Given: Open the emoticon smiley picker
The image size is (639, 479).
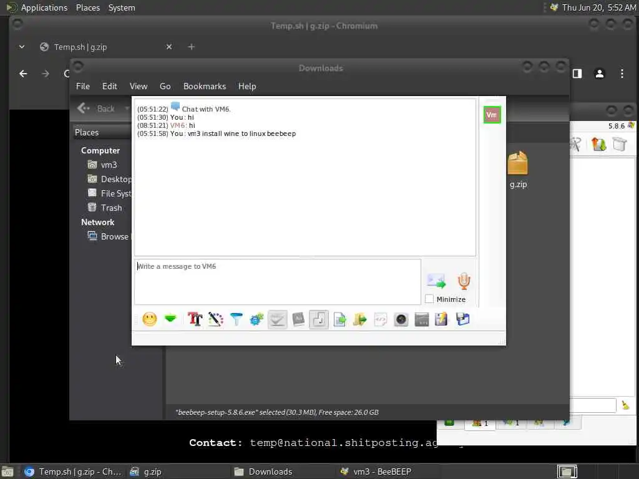Looking at the screenshot, I should click(x=150, y=319).
